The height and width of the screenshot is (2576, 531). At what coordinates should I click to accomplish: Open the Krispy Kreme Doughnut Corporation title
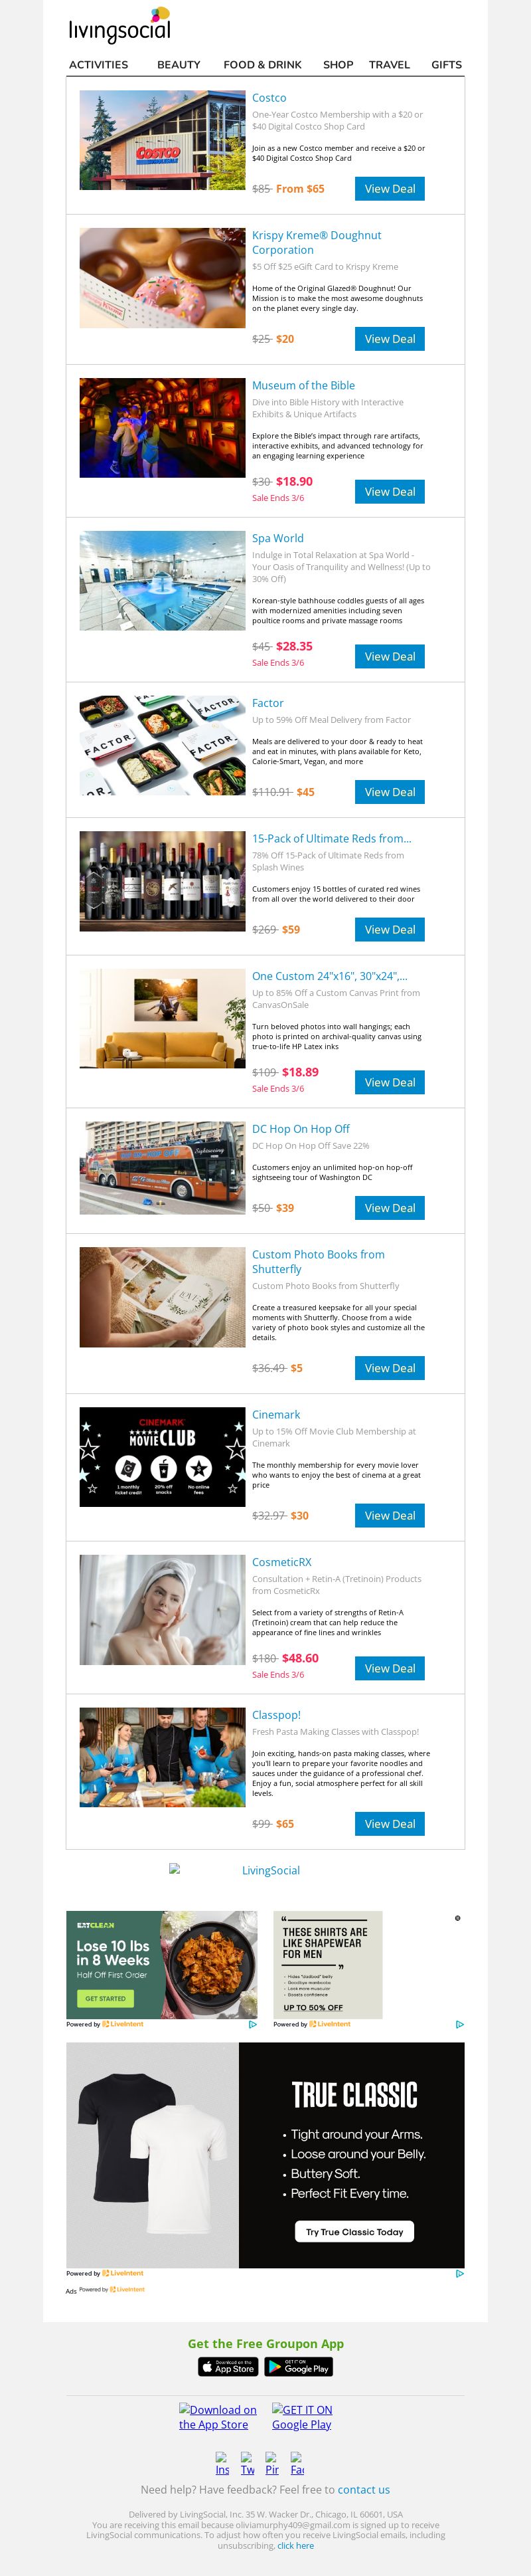tap(317, 242)
